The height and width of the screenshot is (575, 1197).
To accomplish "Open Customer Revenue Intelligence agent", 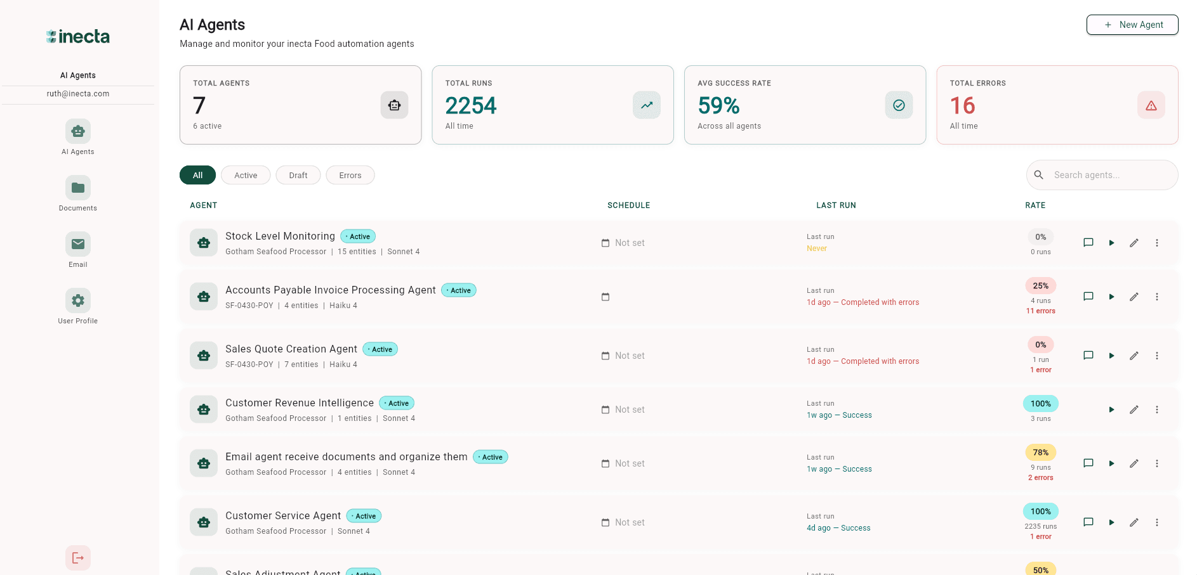I will pos(300,403).
